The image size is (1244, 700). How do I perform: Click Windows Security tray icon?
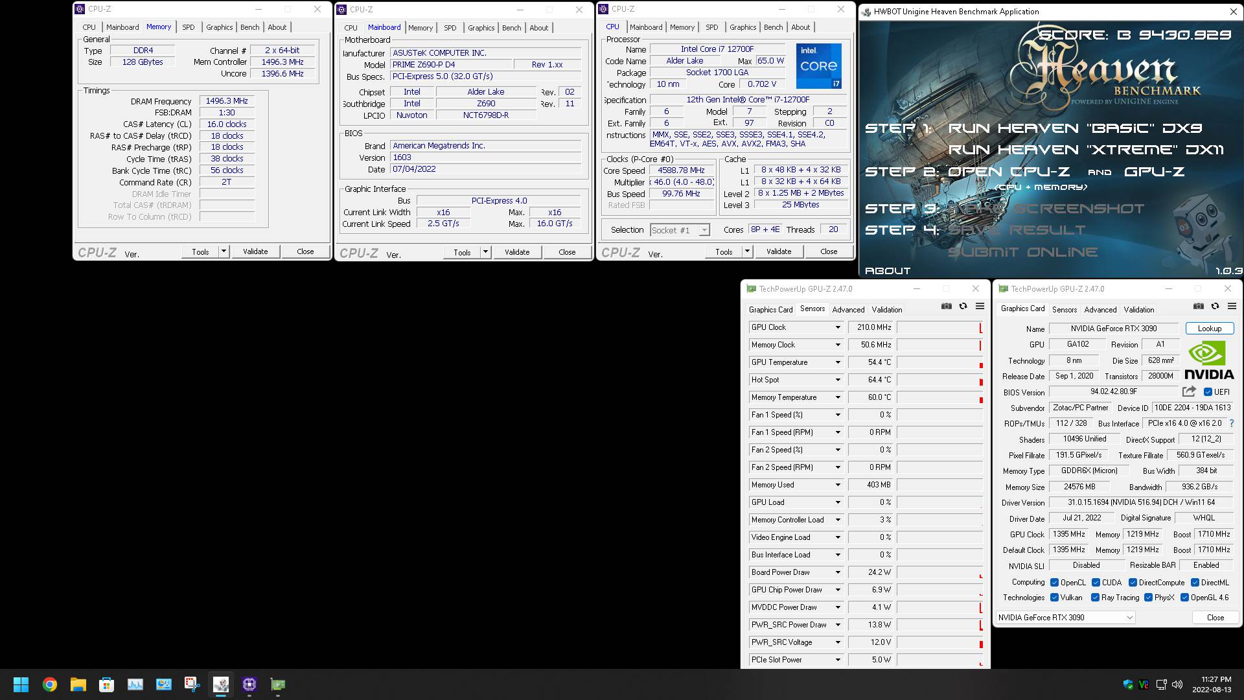[x=1128, y=684]
